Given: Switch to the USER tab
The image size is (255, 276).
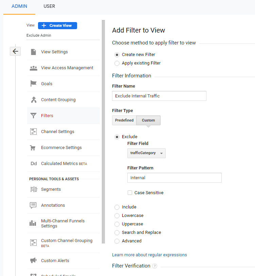Looking at the screenshot, I should (x=49, y=6).
